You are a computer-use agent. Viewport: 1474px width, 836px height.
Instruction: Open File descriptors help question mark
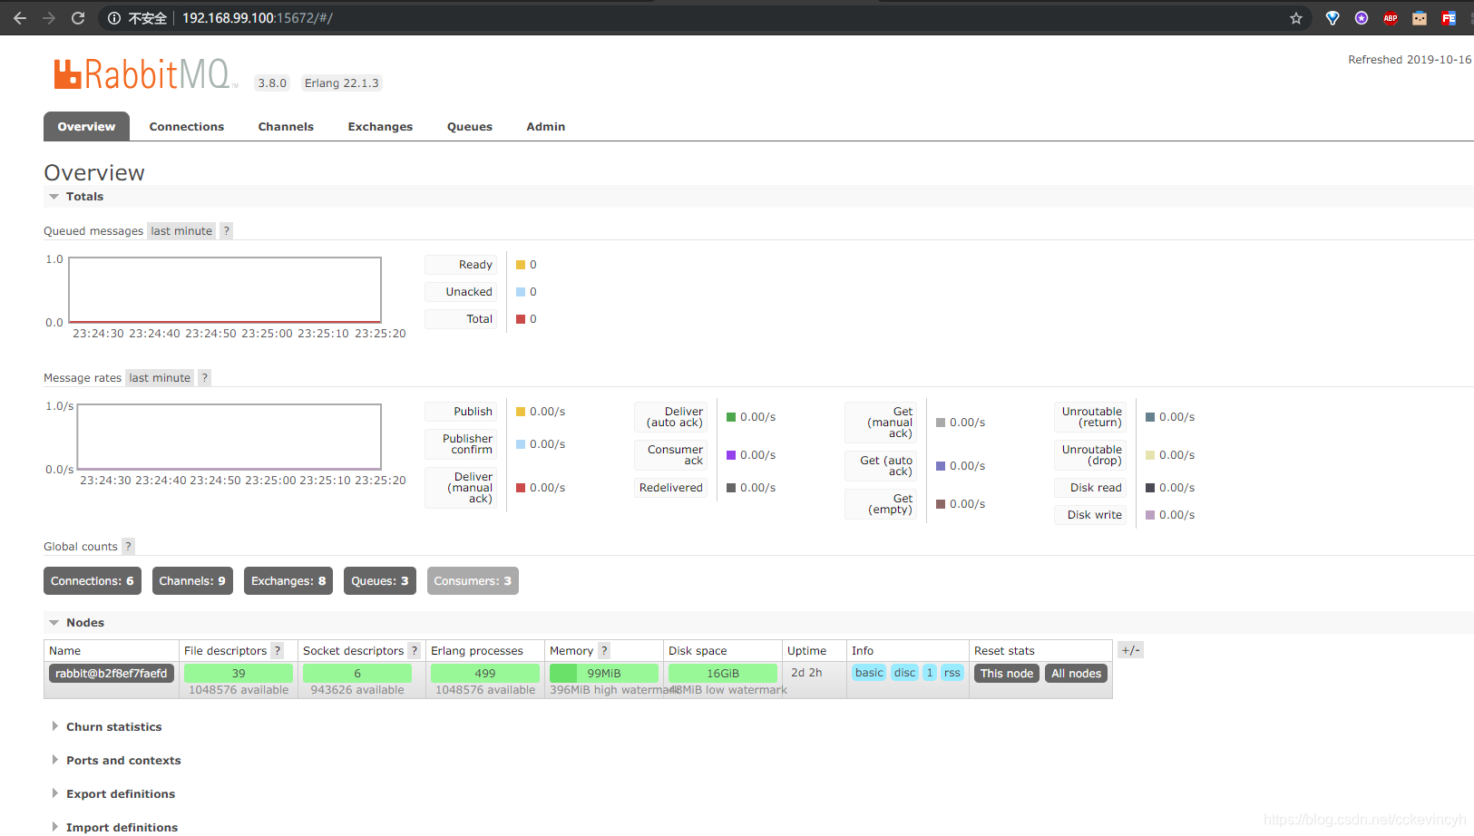pos(278,651)
